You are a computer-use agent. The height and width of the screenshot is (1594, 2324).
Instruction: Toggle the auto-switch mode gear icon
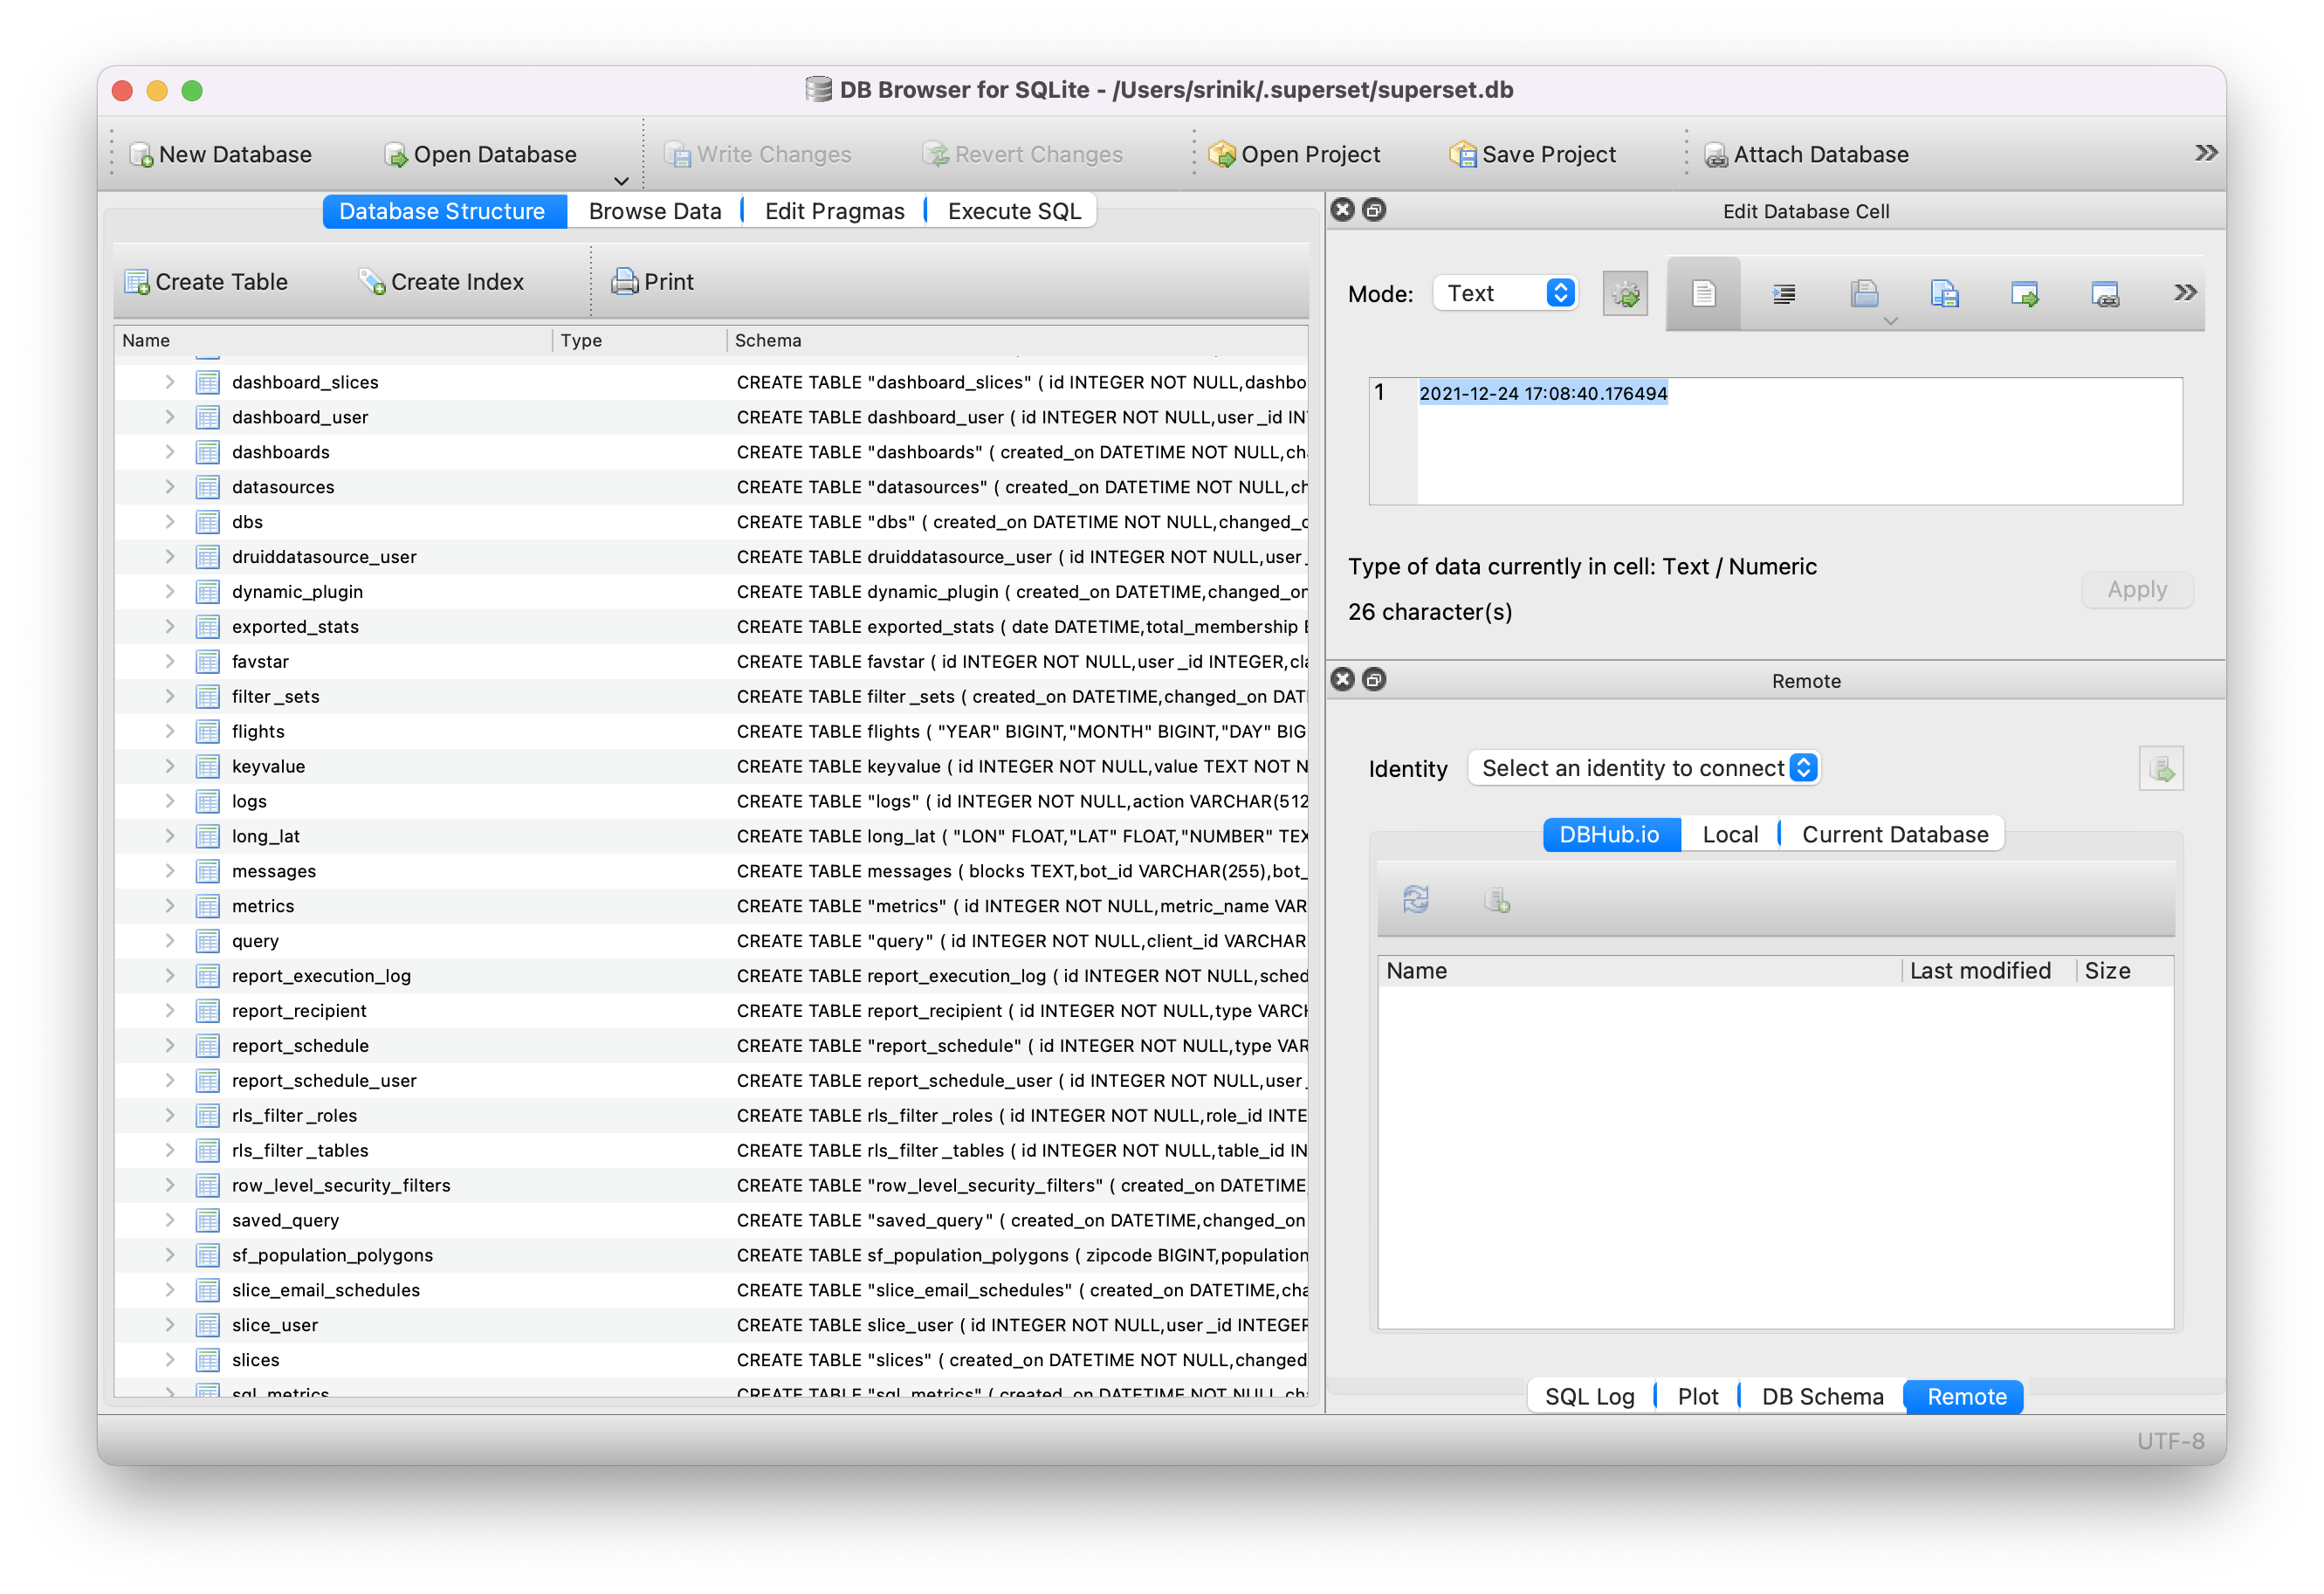click(1625, 294)
